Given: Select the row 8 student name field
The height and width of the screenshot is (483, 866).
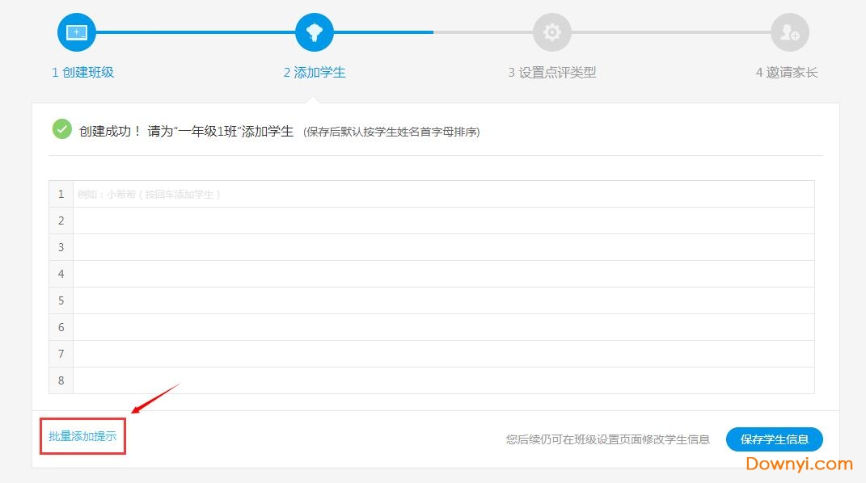Looking at the screenshot, I should click(x=443, y=380).
